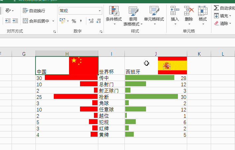Open number format dialog launcher
This screenshot has width=235, height=150.
coord(101,32)
